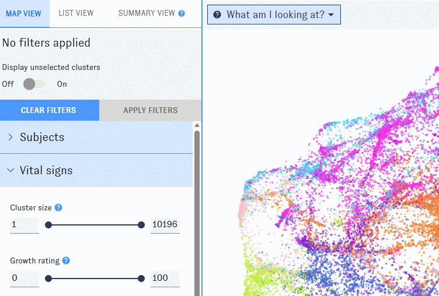Open the Summary View tab
Viewport: 439px width, 296px height.
pos(147,13)
